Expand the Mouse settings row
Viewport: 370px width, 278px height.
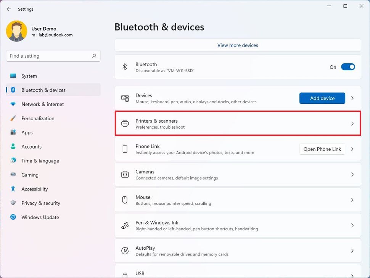point(352,200)
